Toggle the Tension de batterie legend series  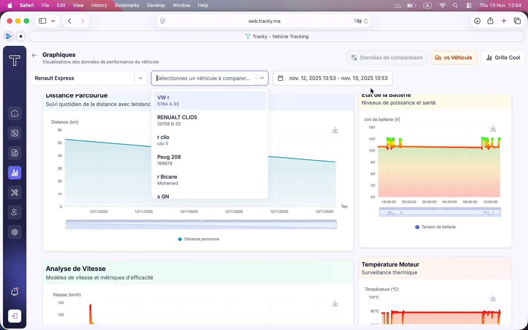tap(435, 227)
